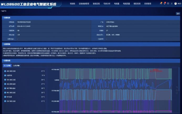This screenshot has width=182, height=114.
Task: Click the top chart toolbox icon
Action: click(177, 87)
